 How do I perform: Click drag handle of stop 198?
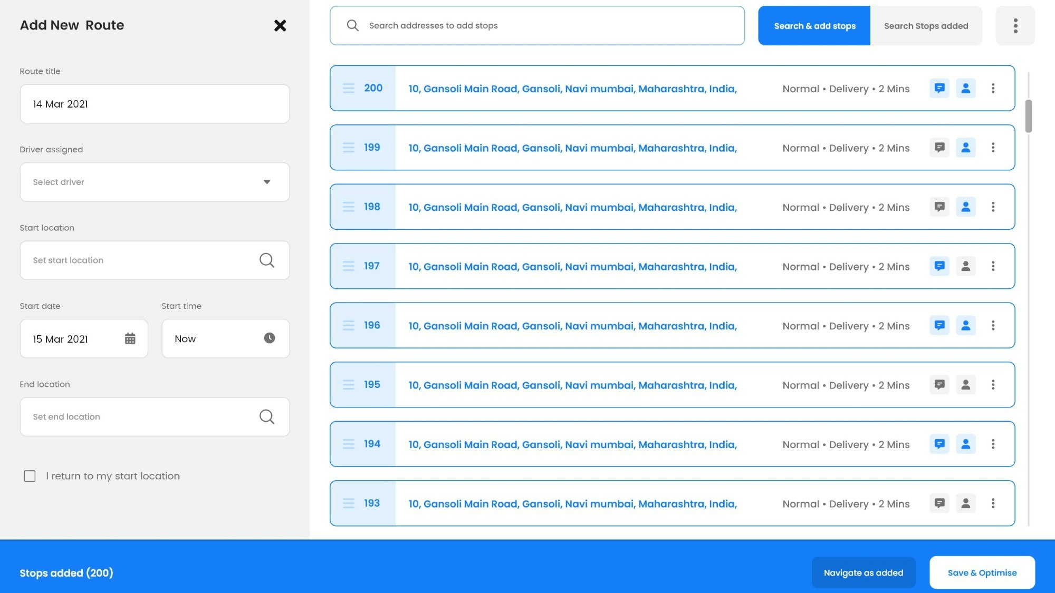point(349,207)
